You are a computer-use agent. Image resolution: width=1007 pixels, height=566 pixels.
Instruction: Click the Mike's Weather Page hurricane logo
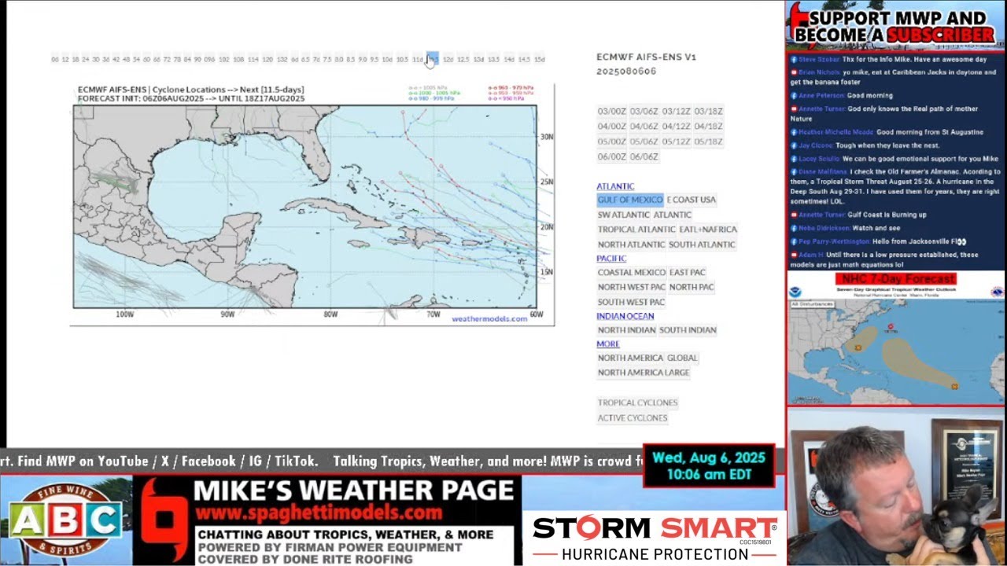pyautogui.click(x=164, y=521)
